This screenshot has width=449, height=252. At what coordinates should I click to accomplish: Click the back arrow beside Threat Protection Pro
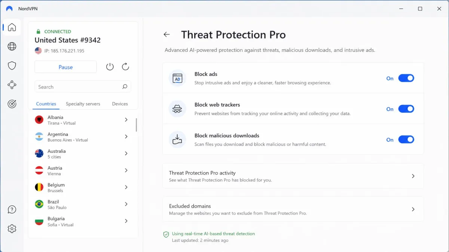tap(167, 35)
